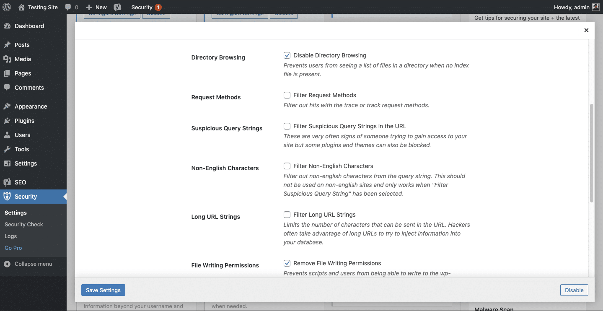Uncheck Remove File Writing Permissions checkbox

(x=287, y=263)
